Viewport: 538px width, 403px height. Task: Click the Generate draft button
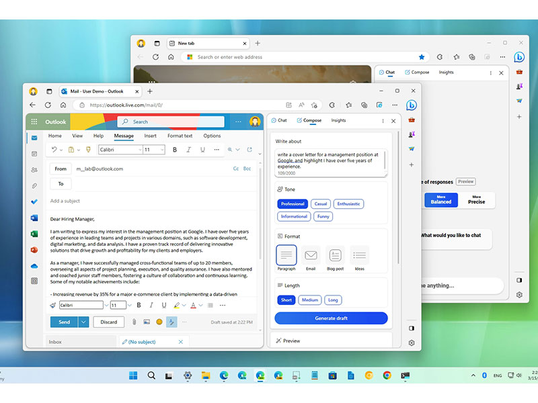(331, 318)
